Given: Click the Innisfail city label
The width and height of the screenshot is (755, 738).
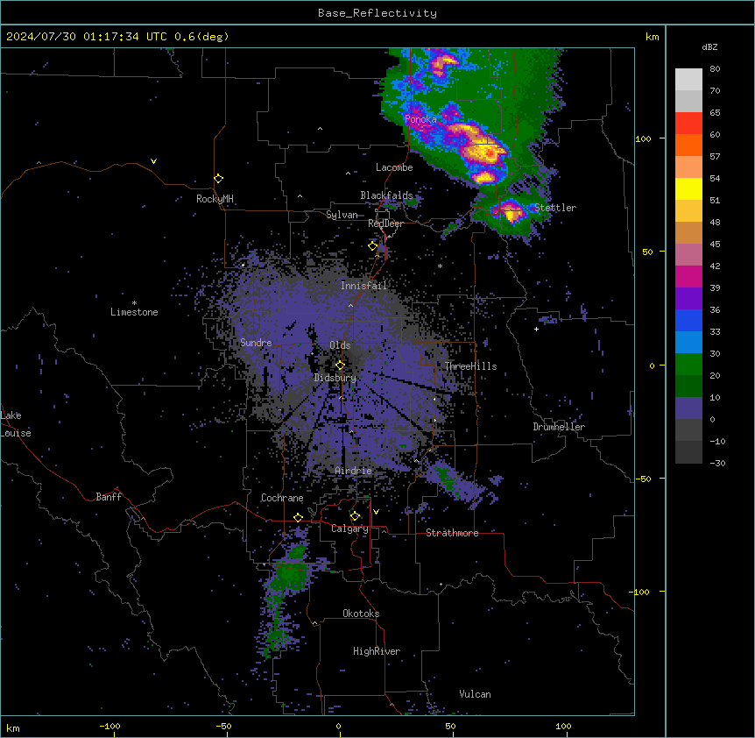Looking at the screenshot, I should [x=363, y=286].
